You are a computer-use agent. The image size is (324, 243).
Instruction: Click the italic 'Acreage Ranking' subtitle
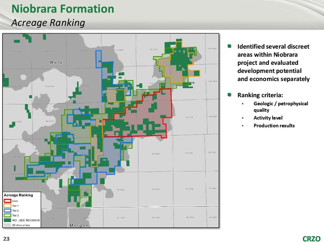pyautogui.click(x=48, y=23)
